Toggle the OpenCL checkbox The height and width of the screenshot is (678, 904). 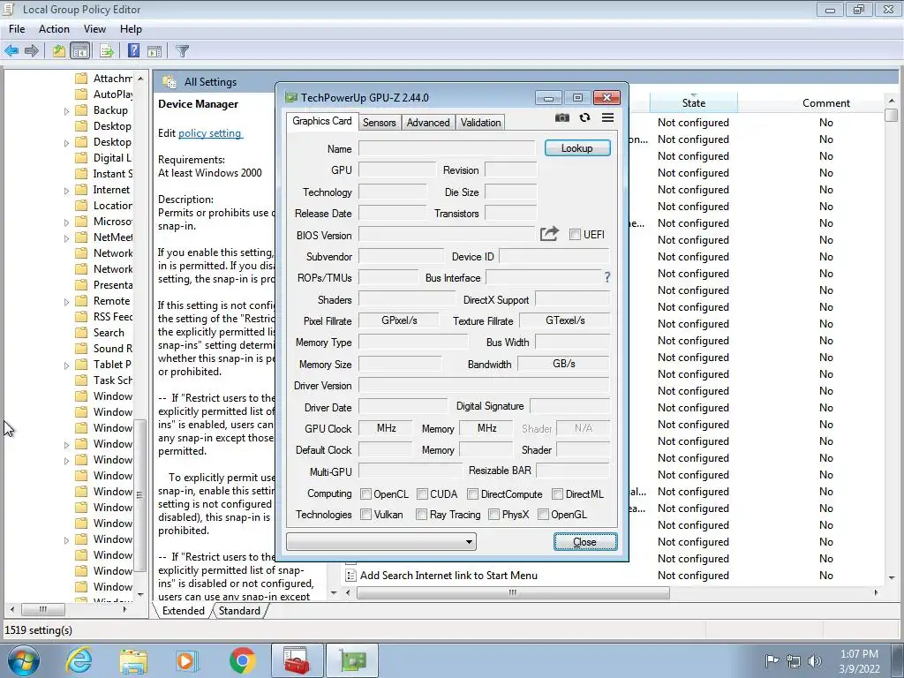point(365,494)
